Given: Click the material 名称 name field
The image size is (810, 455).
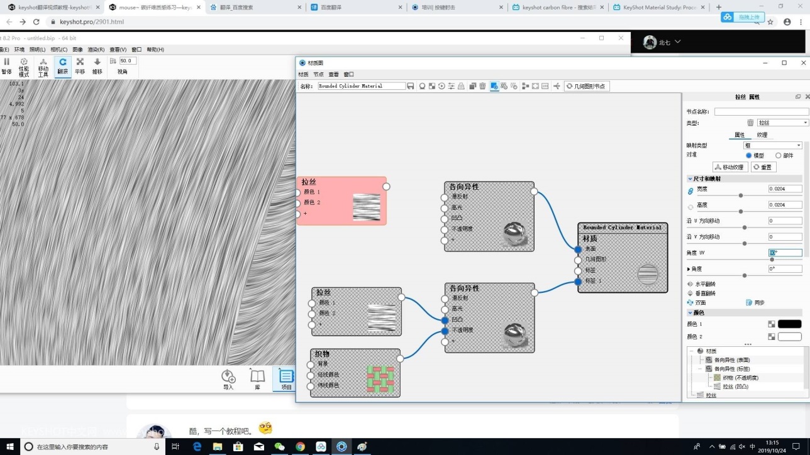Looking at the screenshot, I should 361,86.
